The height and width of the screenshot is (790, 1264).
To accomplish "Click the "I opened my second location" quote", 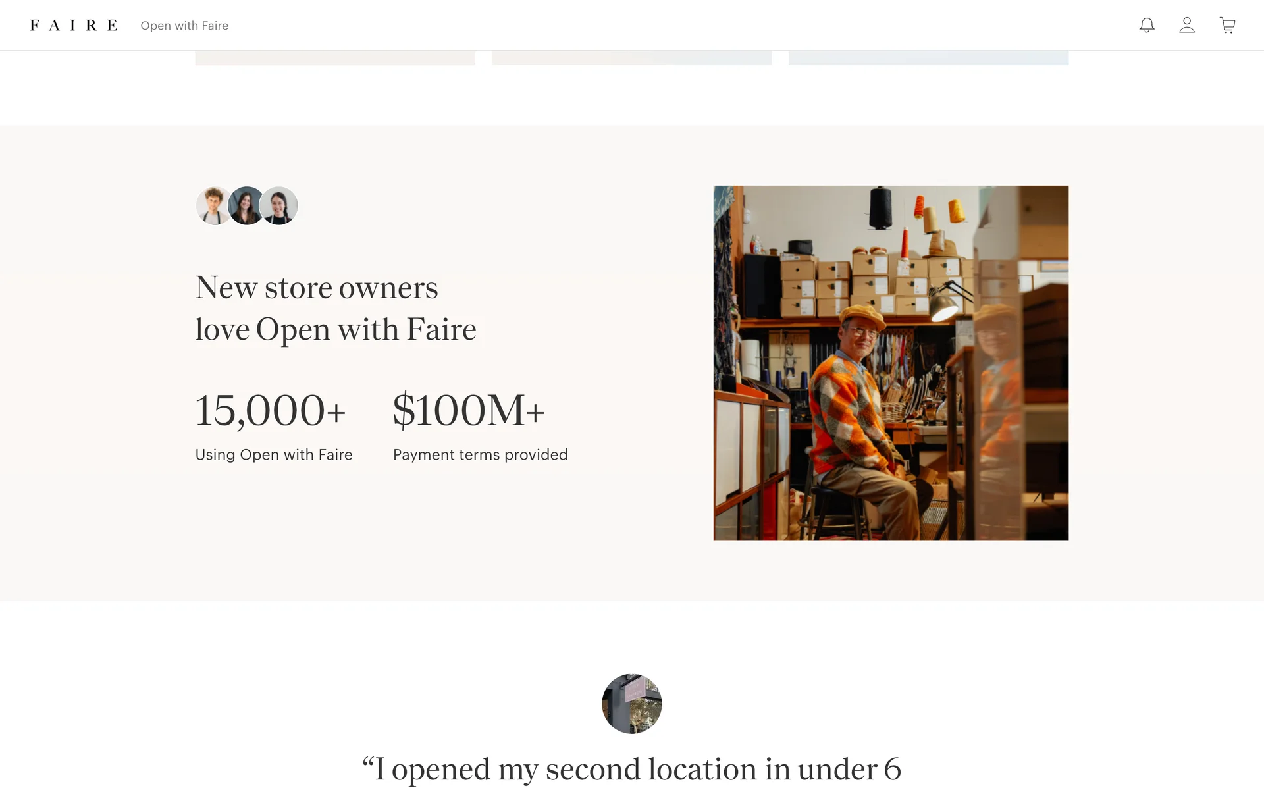I will point(631,769).
